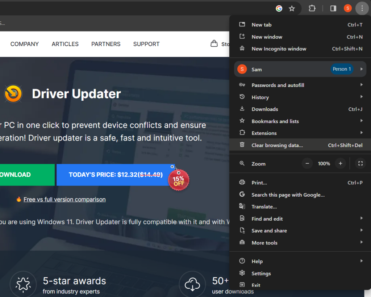
Task: Enter full screen via the zoom fullscreen icon
Action: click(x=360, y=163)
